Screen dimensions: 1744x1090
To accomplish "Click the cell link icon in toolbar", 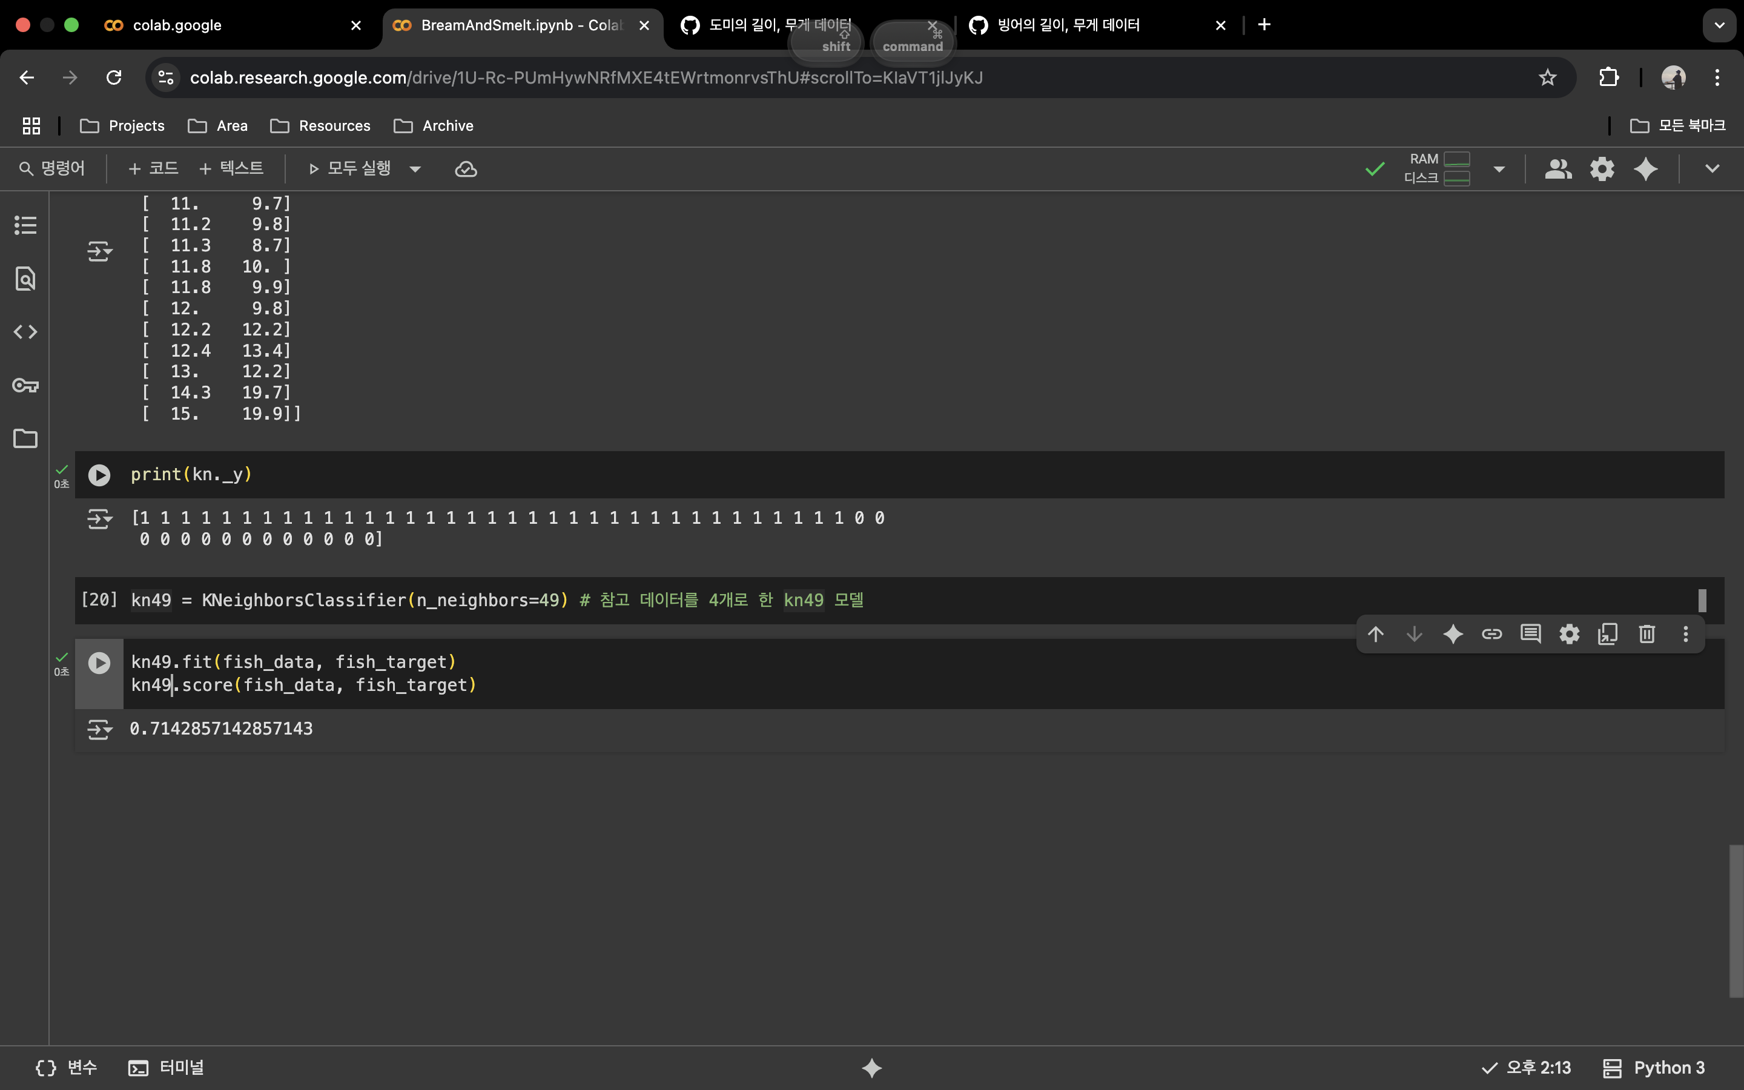I will click(x=1491, y=633).
